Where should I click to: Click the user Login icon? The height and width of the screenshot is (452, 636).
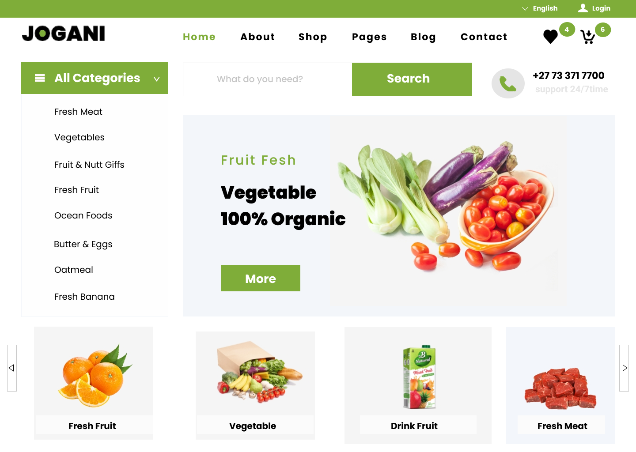(x=583, y=8)
